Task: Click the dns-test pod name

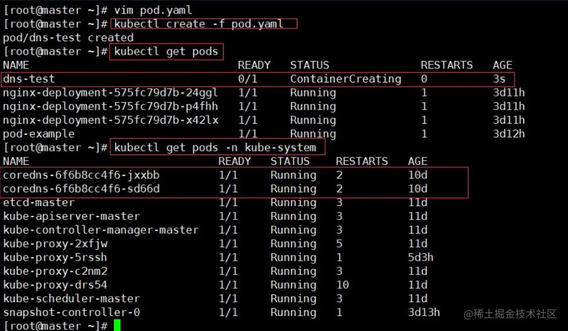Action: coord(29,79)
